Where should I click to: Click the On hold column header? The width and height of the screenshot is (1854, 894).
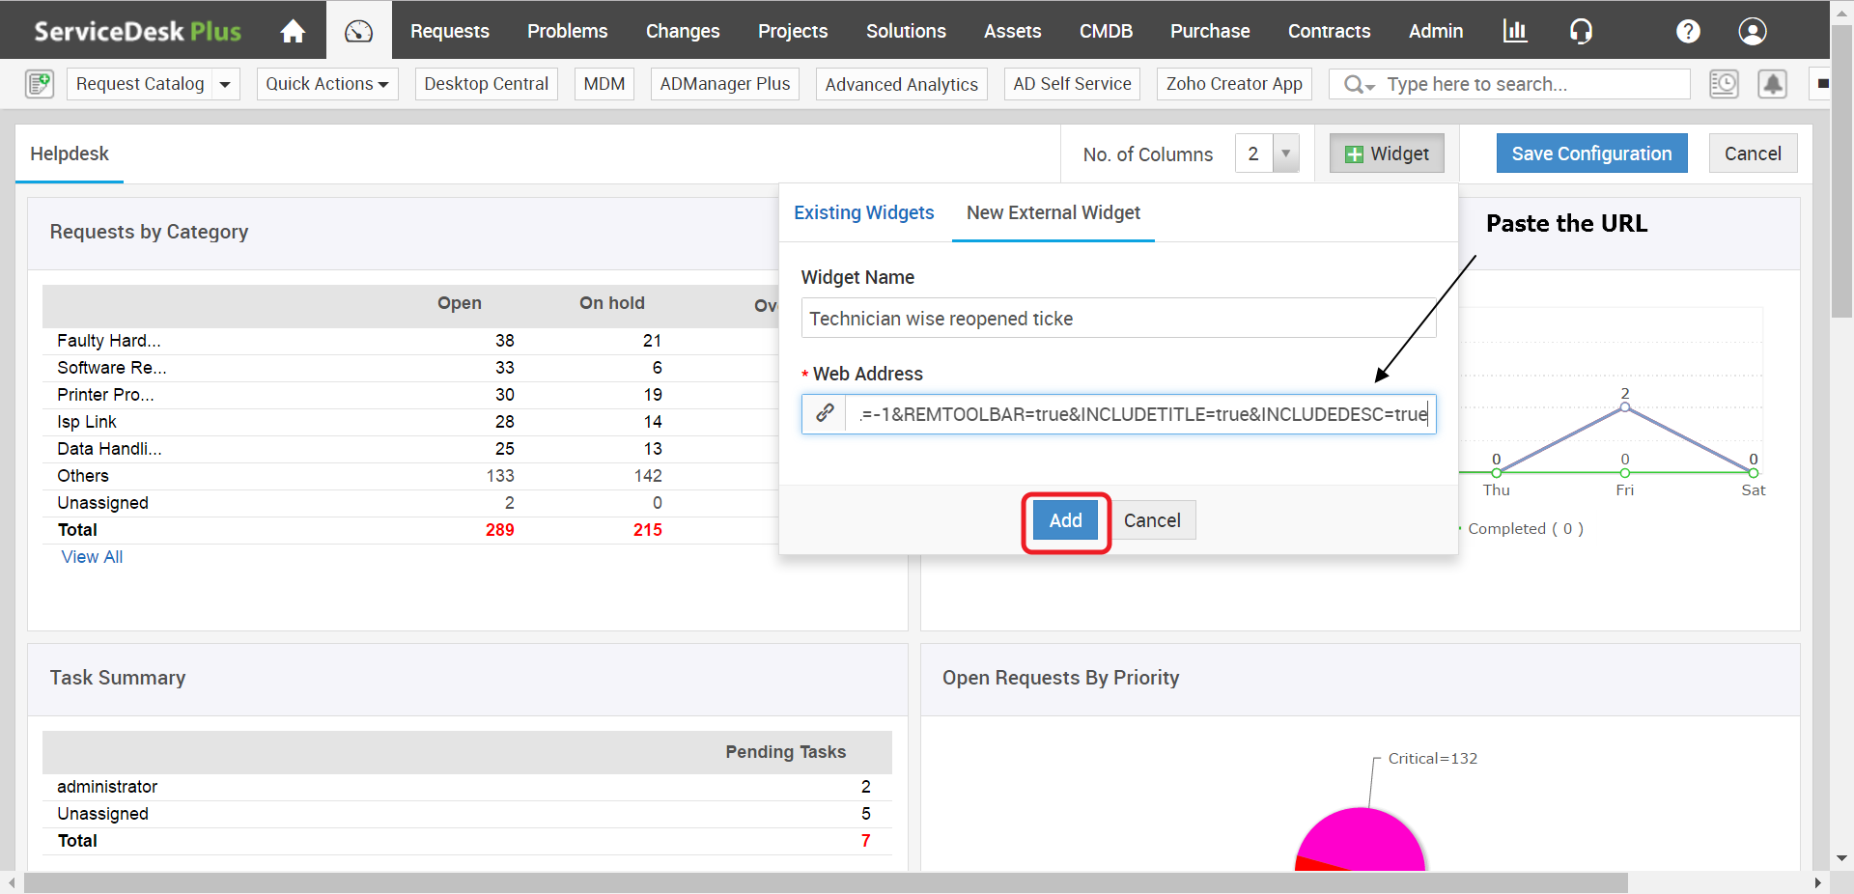click(x=612, y=303)
